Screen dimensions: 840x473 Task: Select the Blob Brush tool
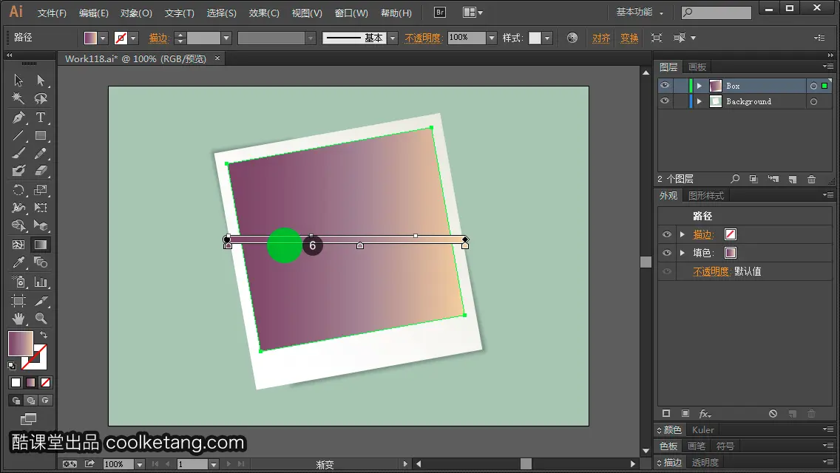click(x=18, y=171)
